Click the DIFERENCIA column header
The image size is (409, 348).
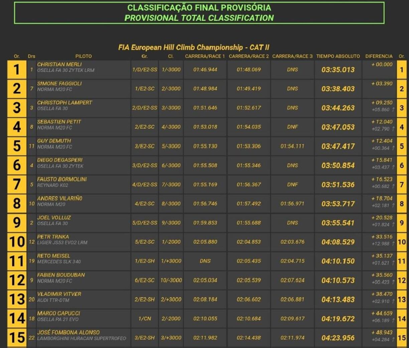379,56
